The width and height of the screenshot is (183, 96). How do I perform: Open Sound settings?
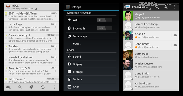click(91, 57)
